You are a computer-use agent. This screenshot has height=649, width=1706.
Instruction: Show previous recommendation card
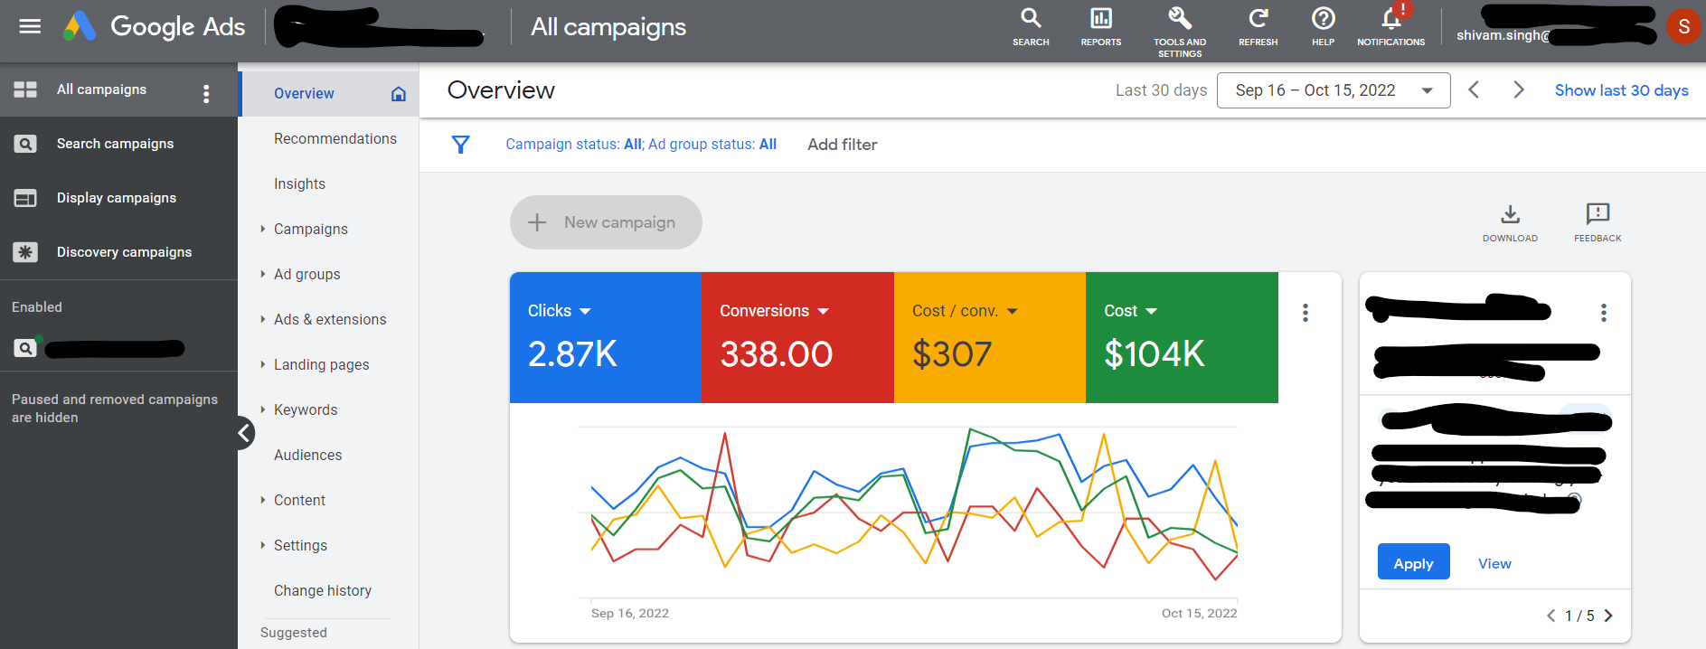pyautogui.click(x=1550, y=616)
